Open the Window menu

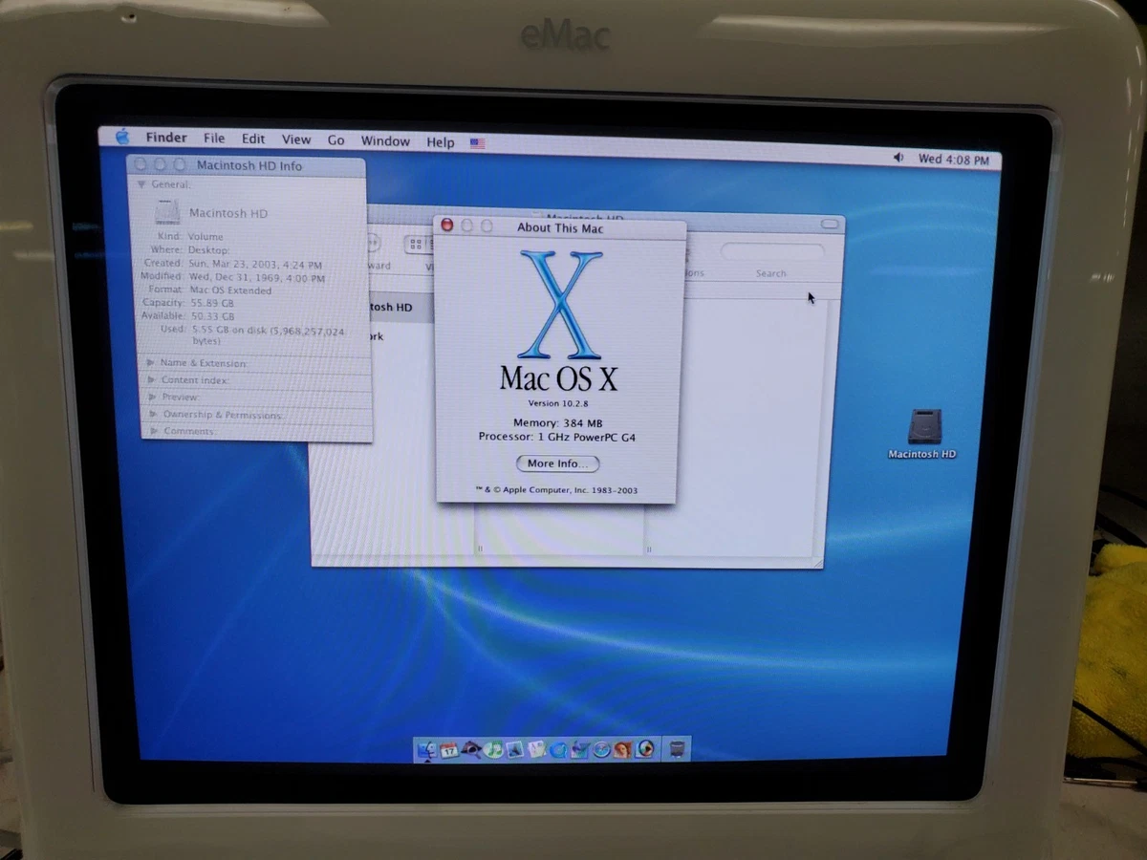[385, 140]
